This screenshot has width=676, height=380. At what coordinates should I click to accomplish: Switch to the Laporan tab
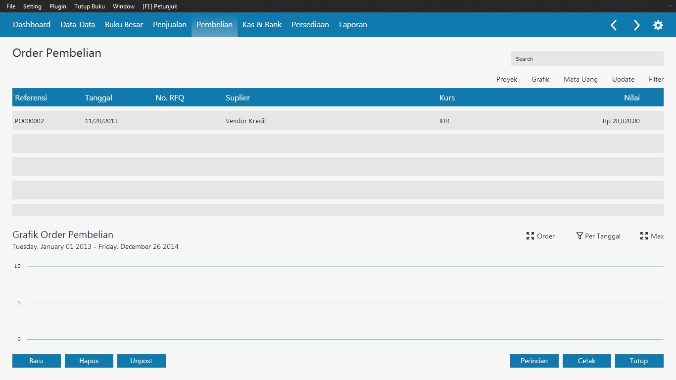[353, 25]
